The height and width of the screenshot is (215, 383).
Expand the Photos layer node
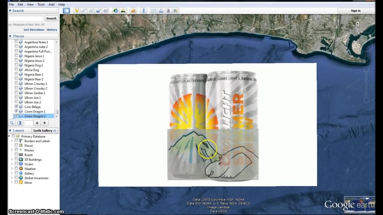pos(12,150)
